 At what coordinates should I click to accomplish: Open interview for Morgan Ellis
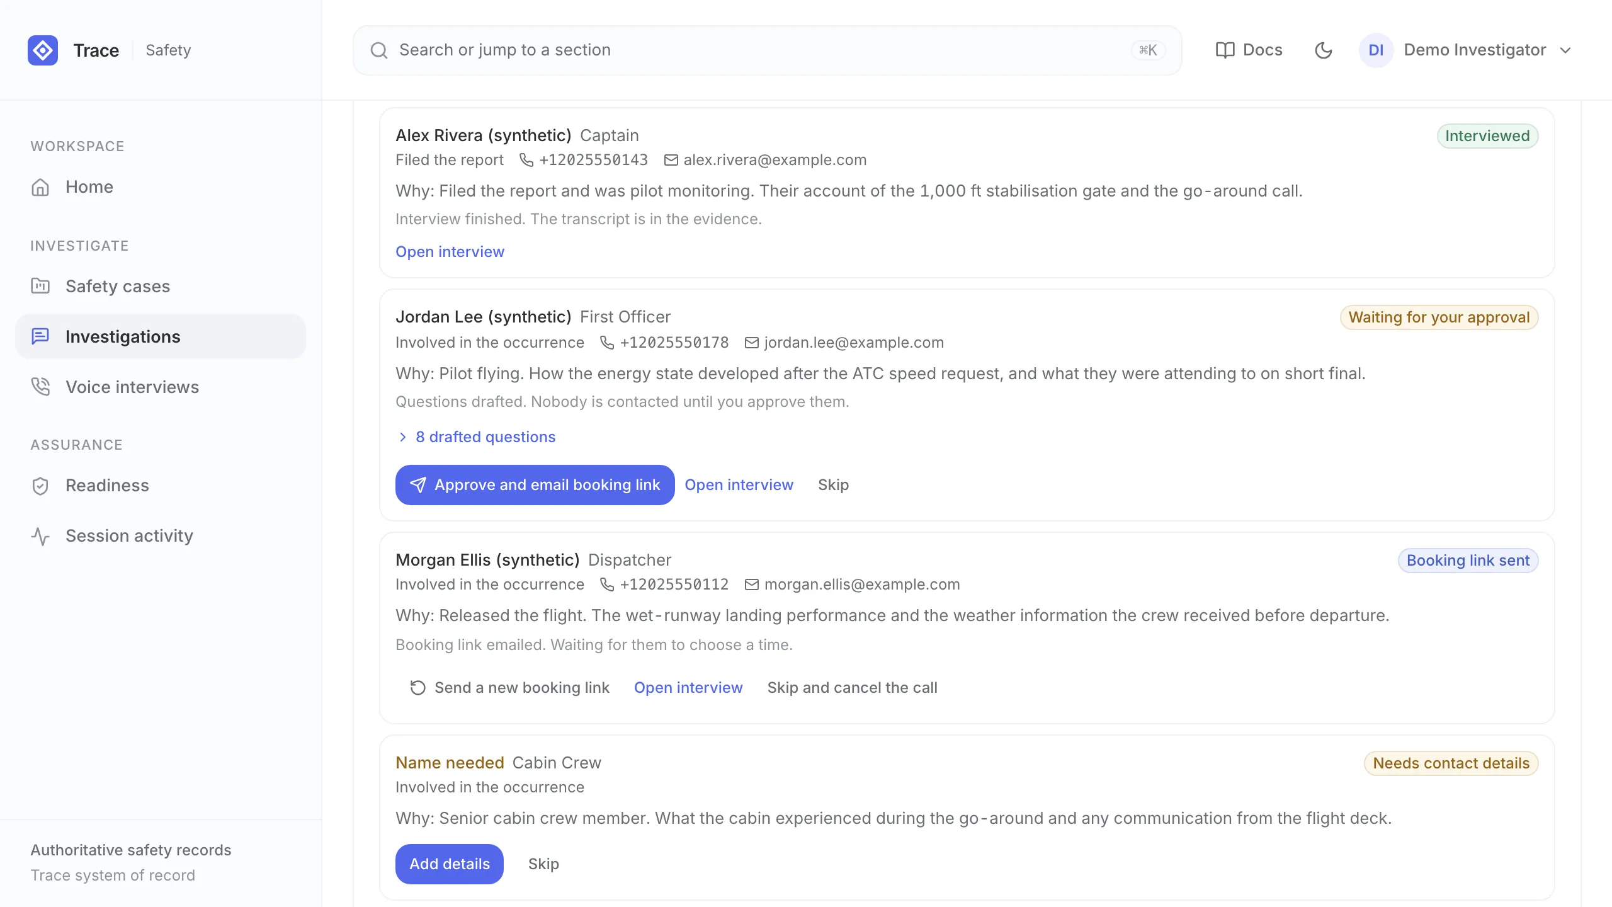click(x=688, y=688)
